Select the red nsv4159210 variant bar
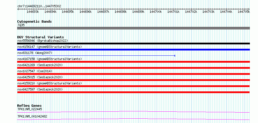Screen dimensions: 258x123 click(x=133, y=86)
